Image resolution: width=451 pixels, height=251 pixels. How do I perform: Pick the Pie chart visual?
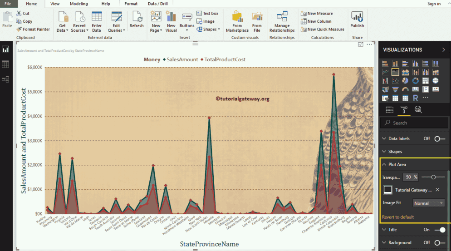(405, 81)
